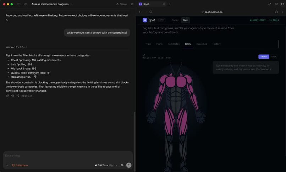Click the list view icon right of Share

[x=132, y=4]
